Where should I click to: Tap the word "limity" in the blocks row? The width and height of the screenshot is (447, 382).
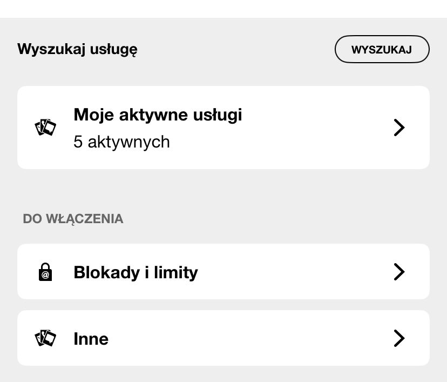pyautogui.click(x=175, y=272)
